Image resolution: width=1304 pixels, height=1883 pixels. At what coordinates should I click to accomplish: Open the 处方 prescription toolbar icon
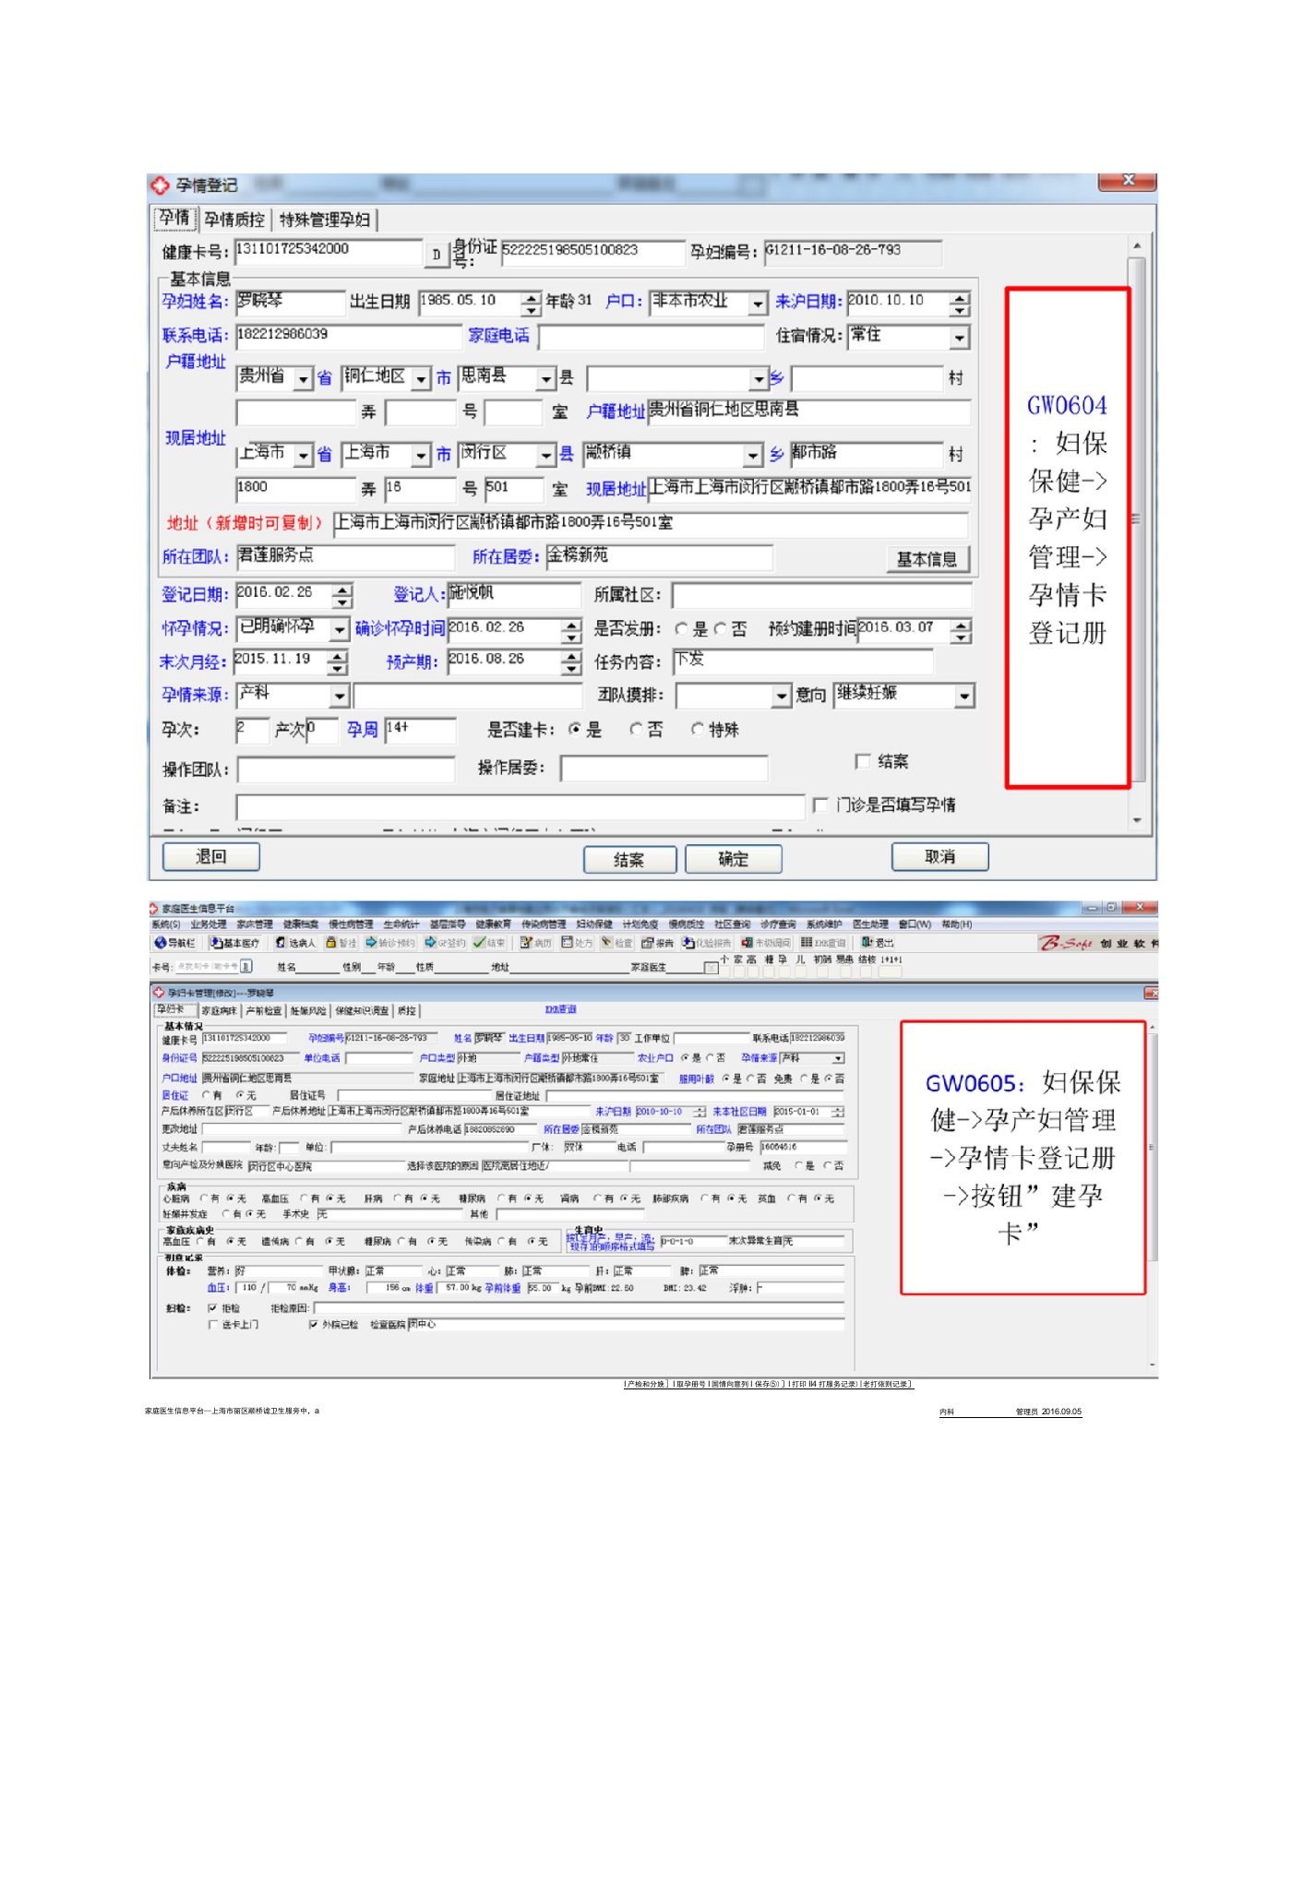pos(577,943)
